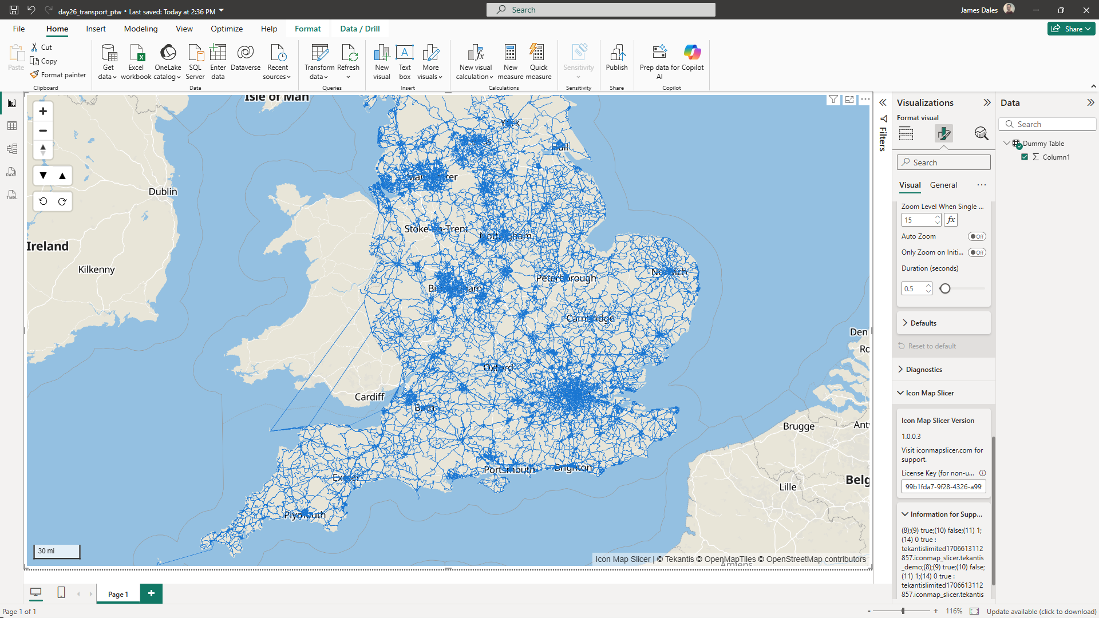Viewport: 1099px width, 618px height.
Task: Create a New measure
Action: click(510, 62)
